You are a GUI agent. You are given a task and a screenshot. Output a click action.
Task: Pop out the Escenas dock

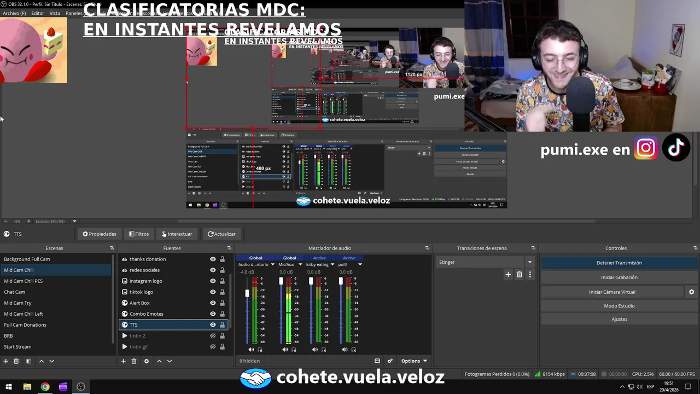[112, 248]
